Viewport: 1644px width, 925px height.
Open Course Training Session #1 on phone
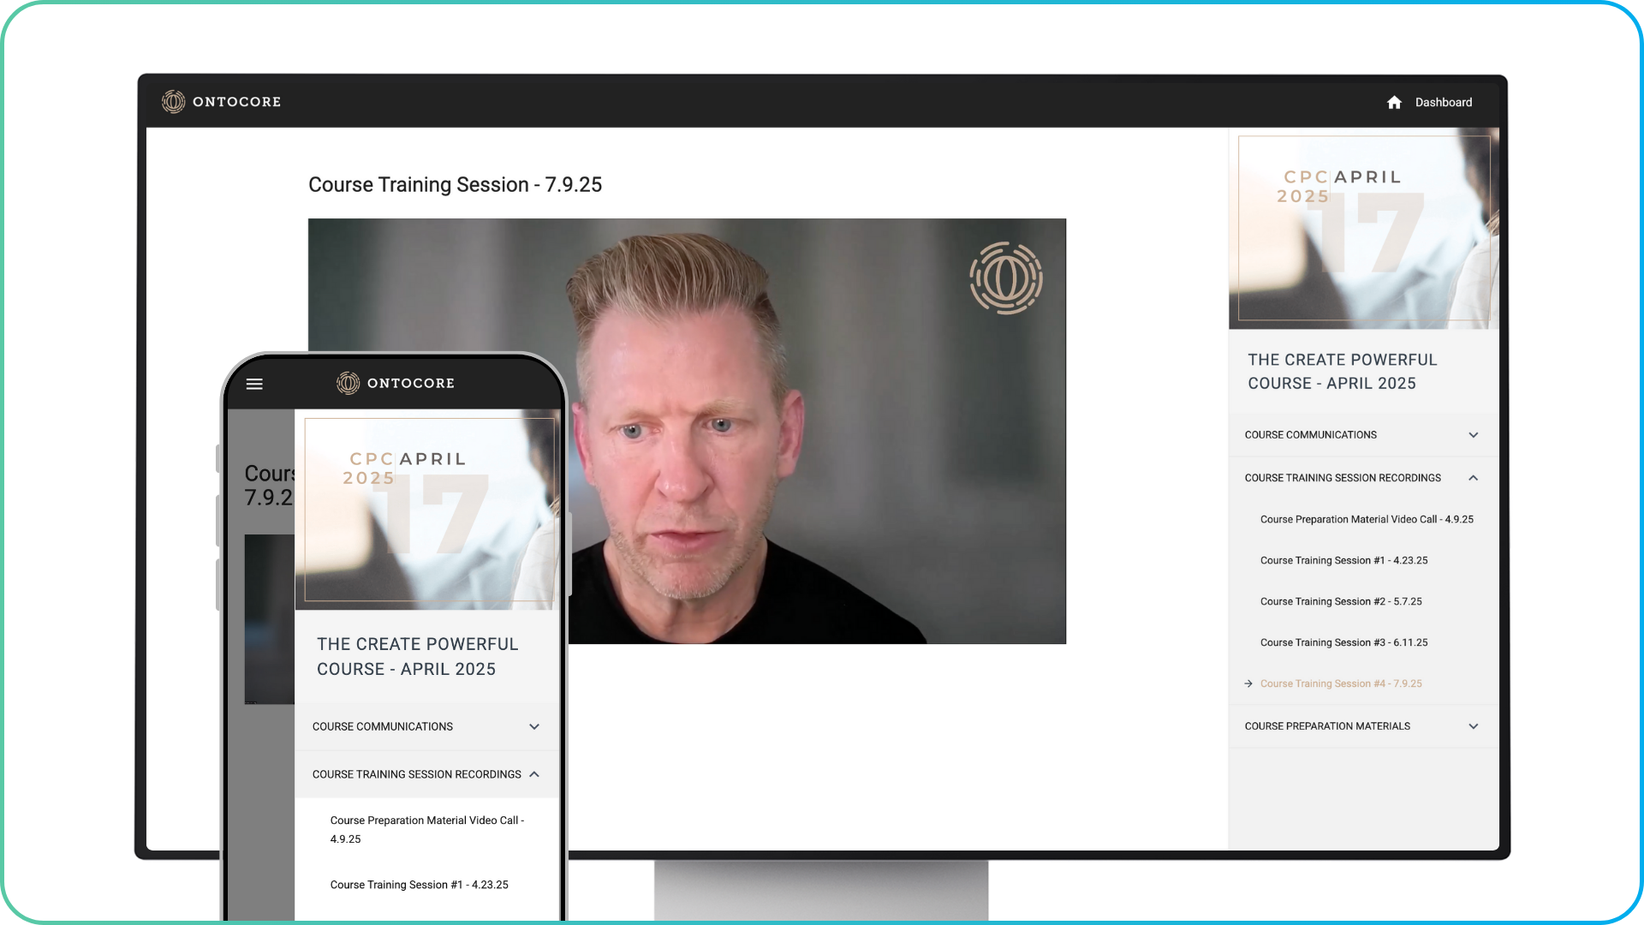419,885
